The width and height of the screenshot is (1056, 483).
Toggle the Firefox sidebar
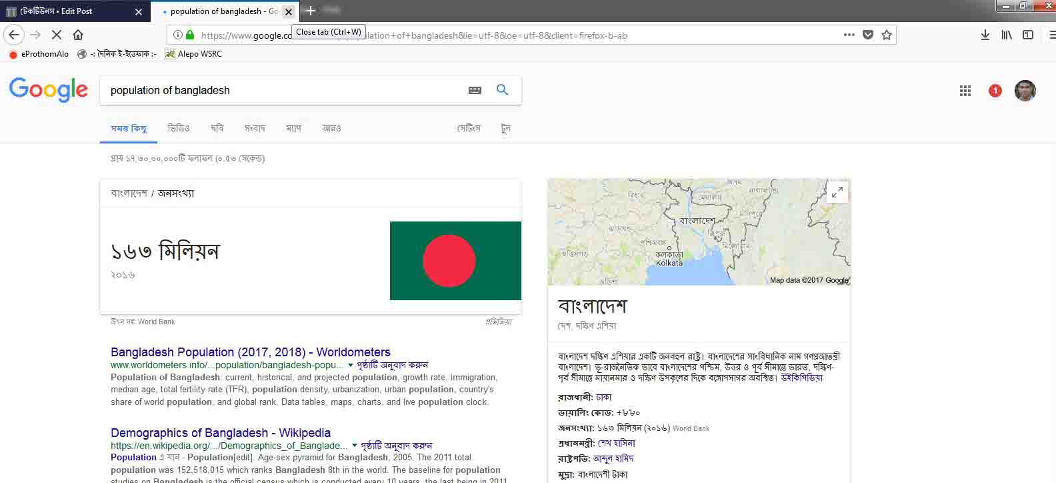[x=1028, y=35]
